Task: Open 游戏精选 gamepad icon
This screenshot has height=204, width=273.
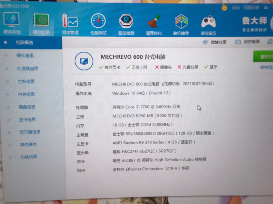Action: [208, 22]
